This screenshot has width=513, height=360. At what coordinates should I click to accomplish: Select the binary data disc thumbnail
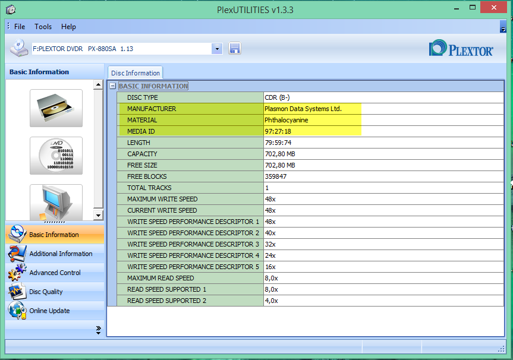pyautogui.click(x=56, y=155)
